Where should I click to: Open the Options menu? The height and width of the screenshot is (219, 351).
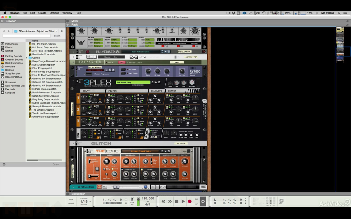54,13
